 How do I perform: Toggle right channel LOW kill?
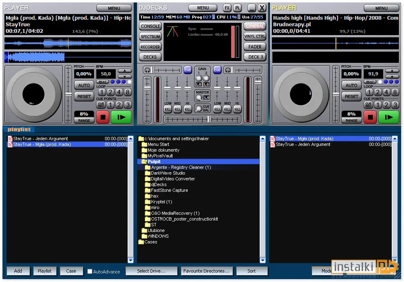(217, 109)
